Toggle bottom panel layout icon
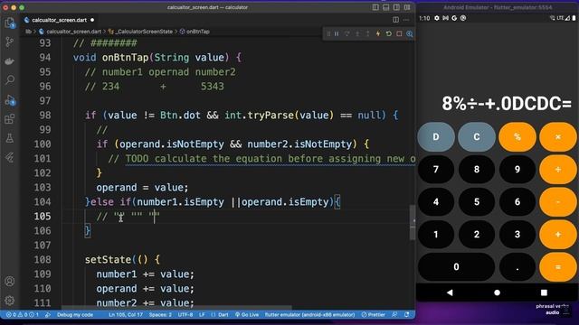Image resolution: width=579 pixels, height=325 pixels. tap(386, 7)
